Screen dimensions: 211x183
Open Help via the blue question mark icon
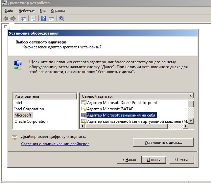coord(43,18)
